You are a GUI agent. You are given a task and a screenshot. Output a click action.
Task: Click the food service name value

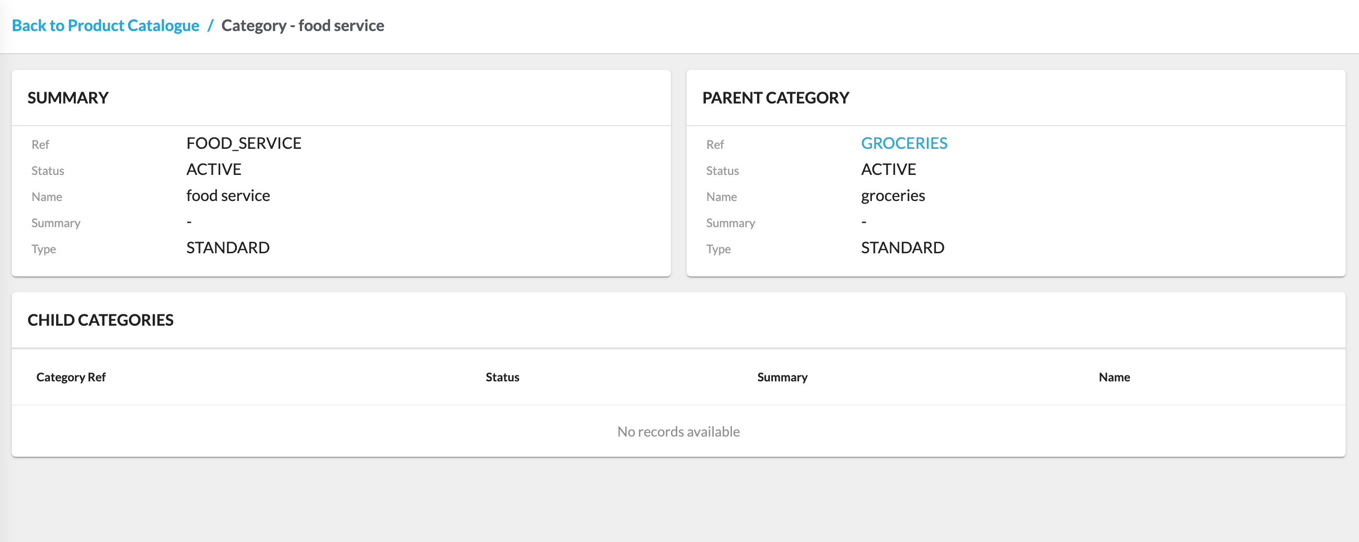228,195
